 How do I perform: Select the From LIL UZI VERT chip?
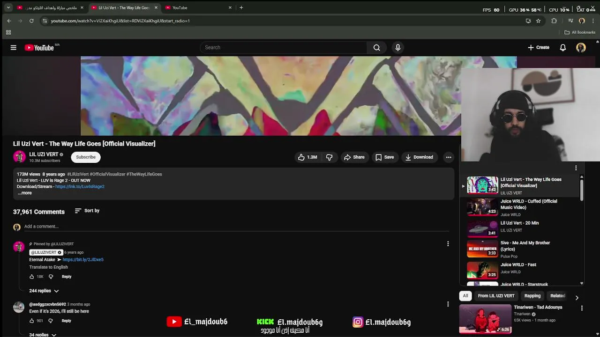click(496, 296)
